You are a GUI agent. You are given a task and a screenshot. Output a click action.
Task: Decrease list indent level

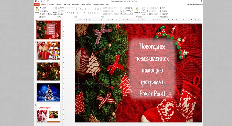click(x=96, y=9)
